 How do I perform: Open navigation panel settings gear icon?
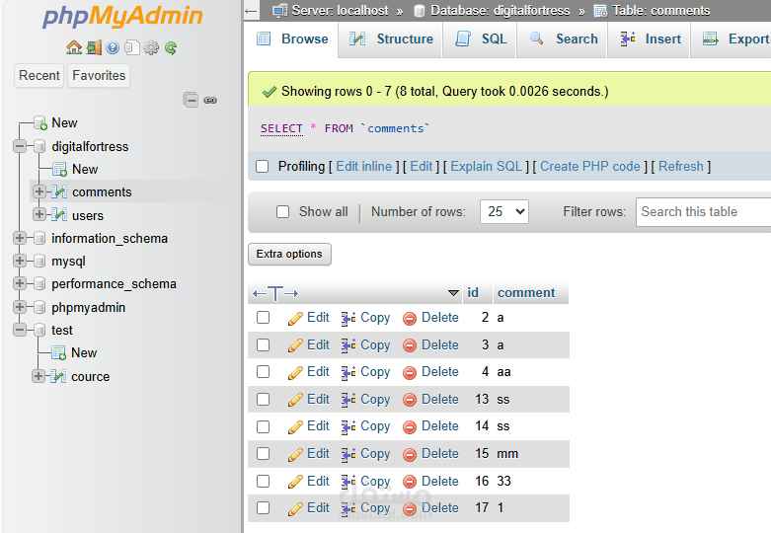151,47
